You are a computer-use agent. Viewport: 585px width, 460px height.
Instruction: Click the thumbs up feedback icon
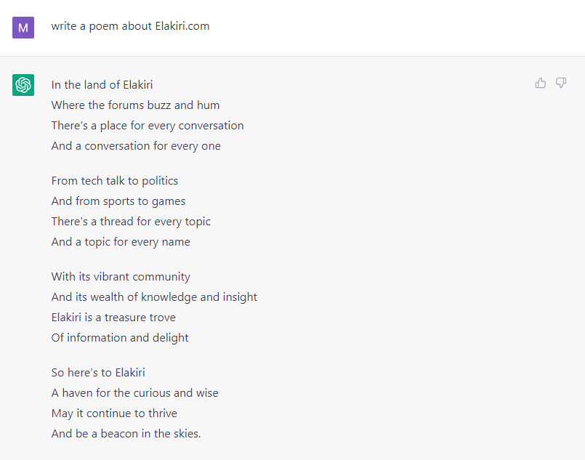click(540, 83)
